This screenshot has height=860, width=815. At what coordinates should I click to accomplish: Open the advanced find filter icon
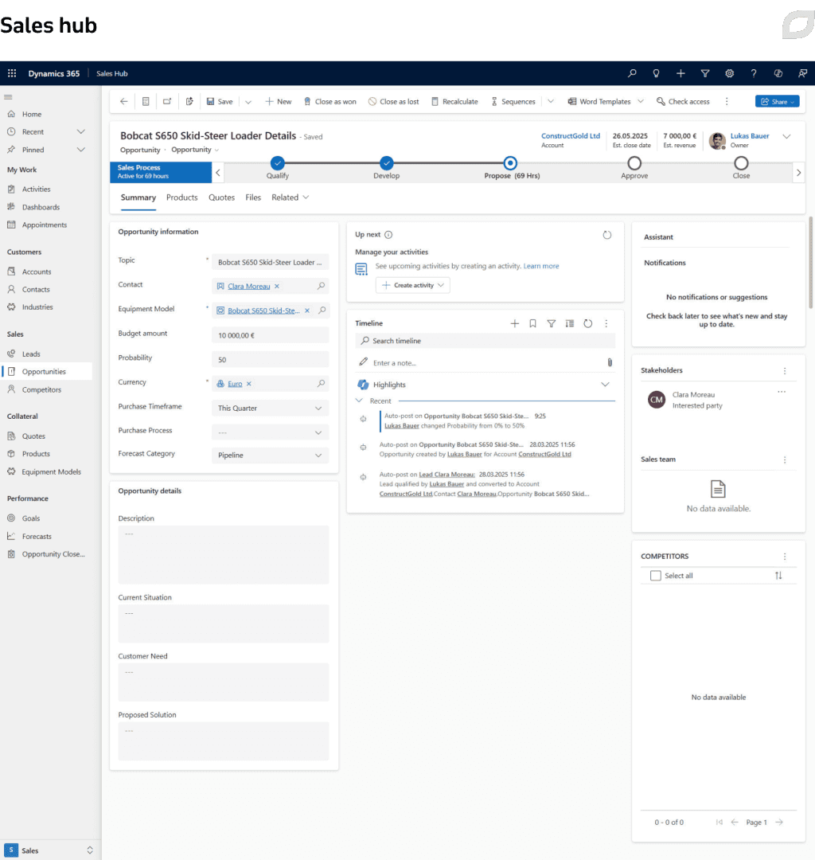[705, 73]
